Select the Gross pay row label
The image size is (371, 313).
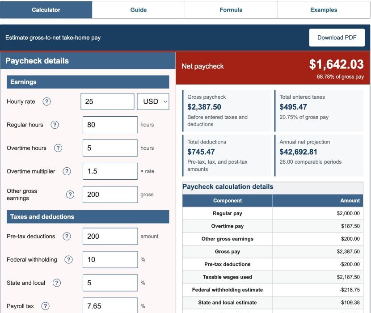point(228,251)
